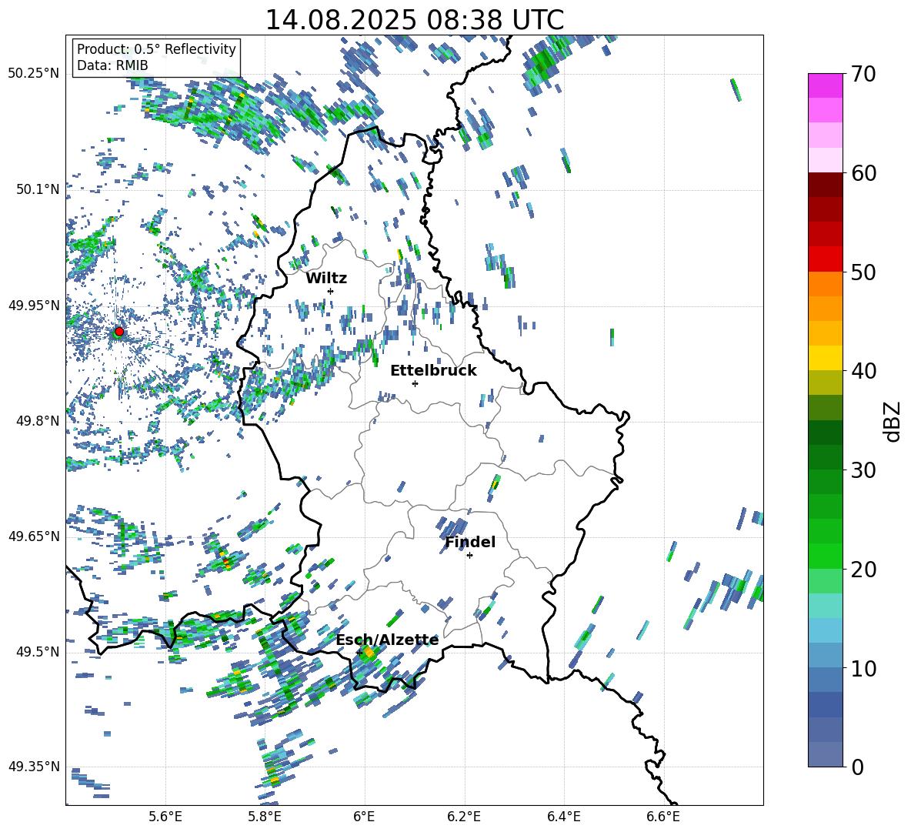Click the longitude label 6.6°E
The height and width of the screenshot is (832, 911).
663,817
